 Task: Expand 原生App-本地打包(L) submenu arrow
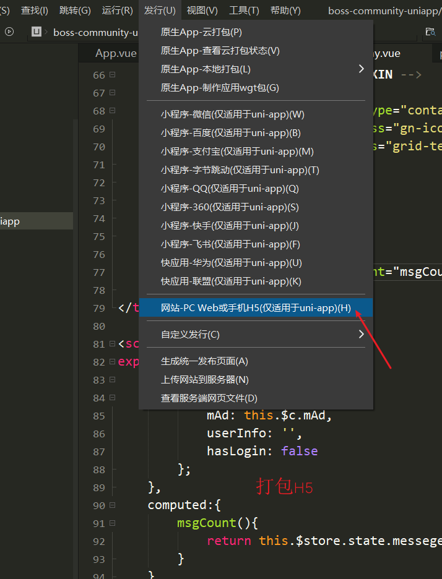361,69
